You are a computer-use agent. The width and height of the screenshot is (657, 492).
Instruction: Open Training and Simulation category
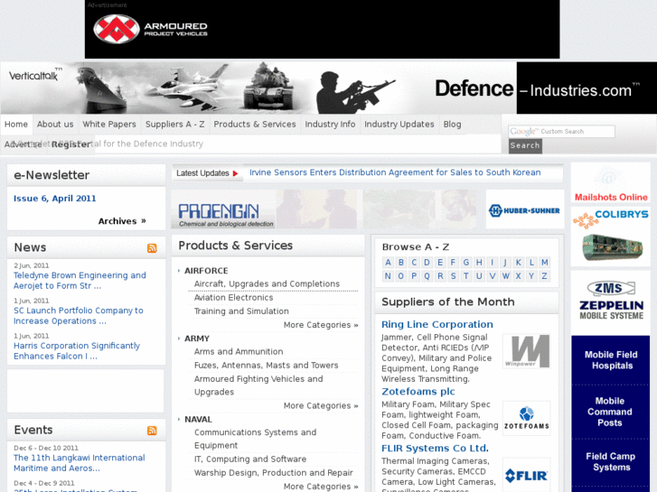pos(241,311)
